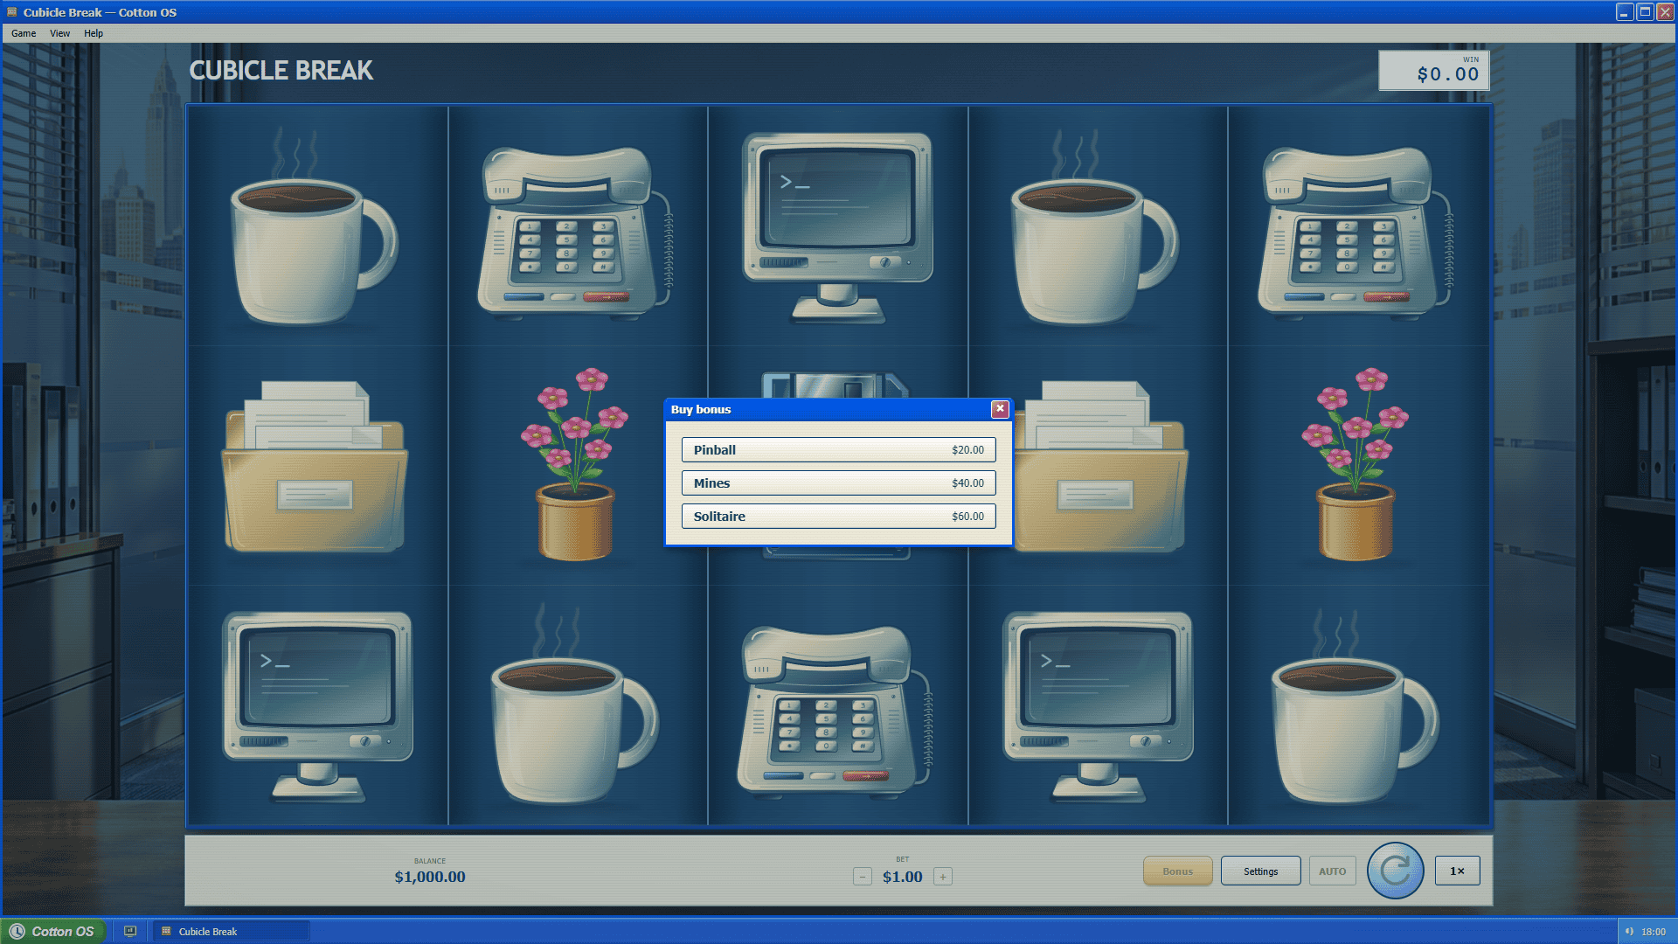
Task: Open the Settings button
Action: (1260, 871)
